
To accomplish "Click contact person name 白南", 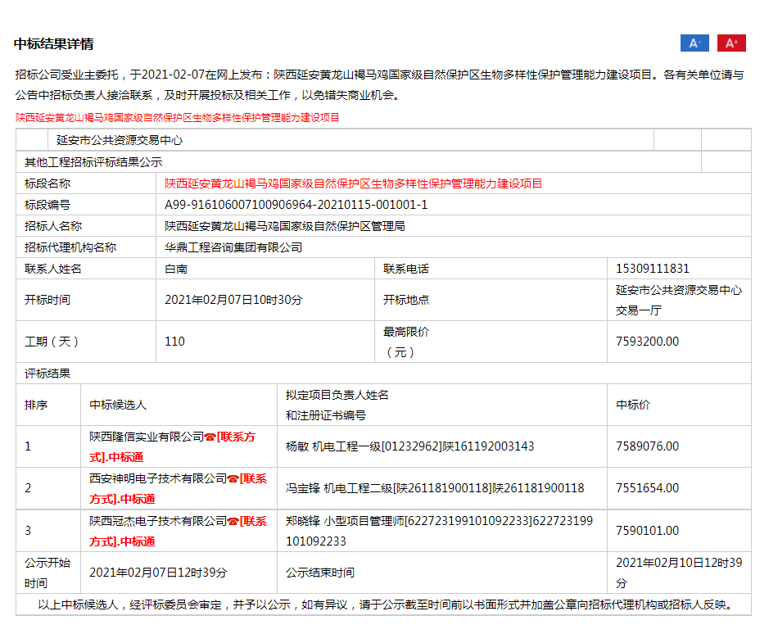I will [x=176, y=269].
